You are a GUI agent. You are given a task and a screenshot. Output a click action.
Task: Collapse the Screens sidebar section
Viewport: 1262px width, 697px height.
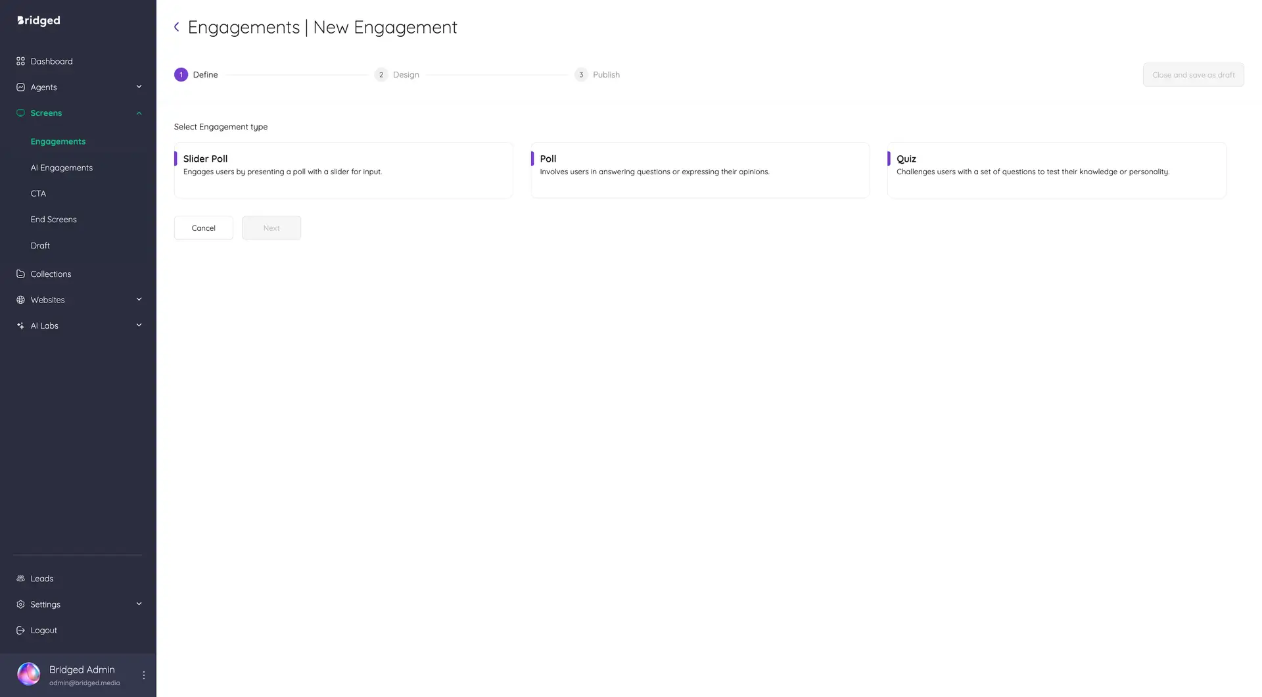click(x=139, y=112)
